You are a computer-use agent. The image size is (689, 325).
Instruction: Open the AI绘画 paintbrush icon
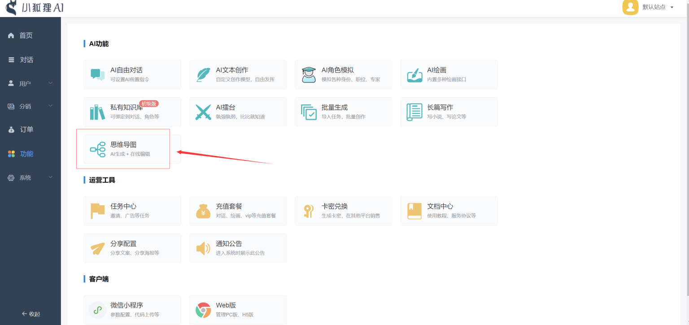tap(414, 75)
